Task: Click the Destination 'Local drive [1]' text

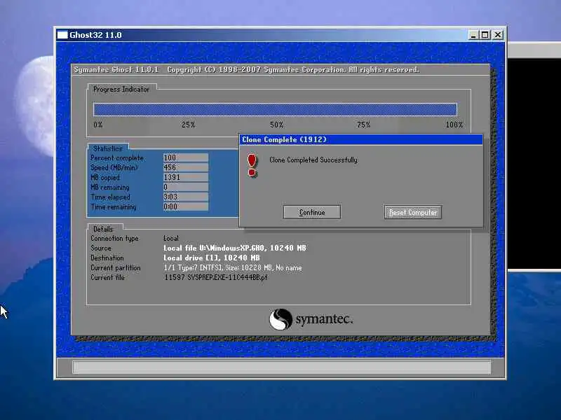Action: pyautogui.click(x=212, y=258)
